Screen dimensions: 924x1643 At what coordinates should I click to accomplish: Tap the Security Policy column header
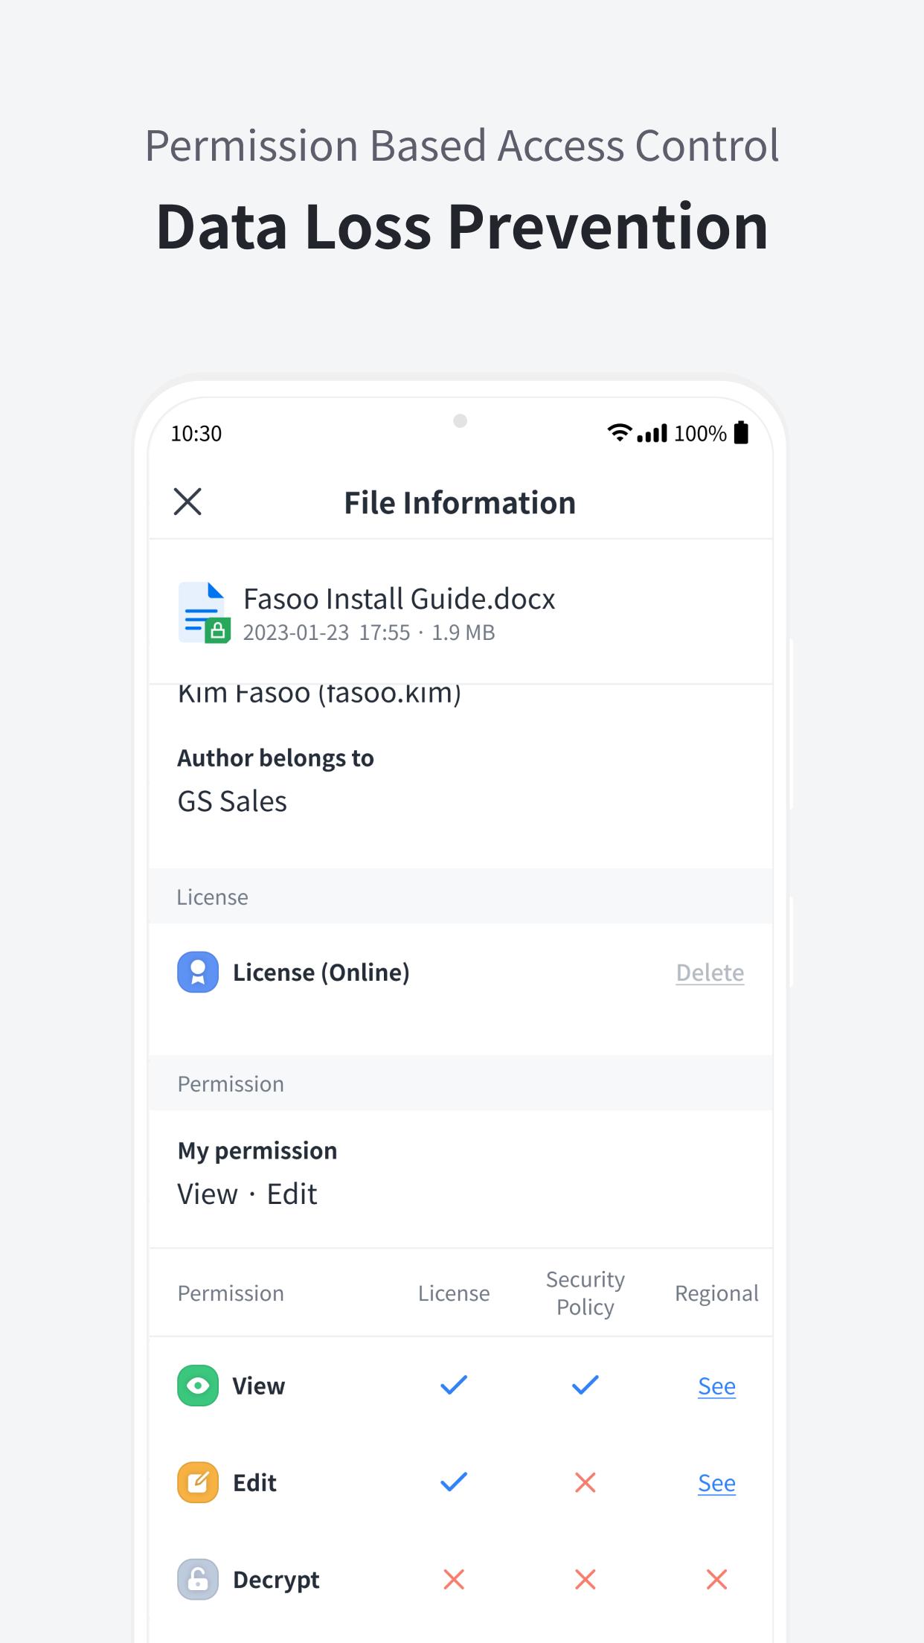pos(585,1293)
